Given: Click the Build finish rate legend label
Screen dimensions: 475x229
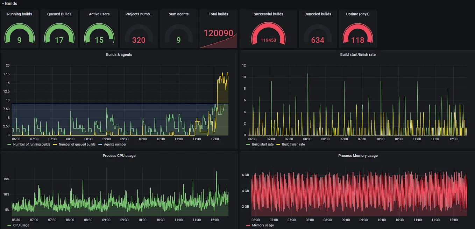Looking at the screenshot, I should tap(293, 145).
